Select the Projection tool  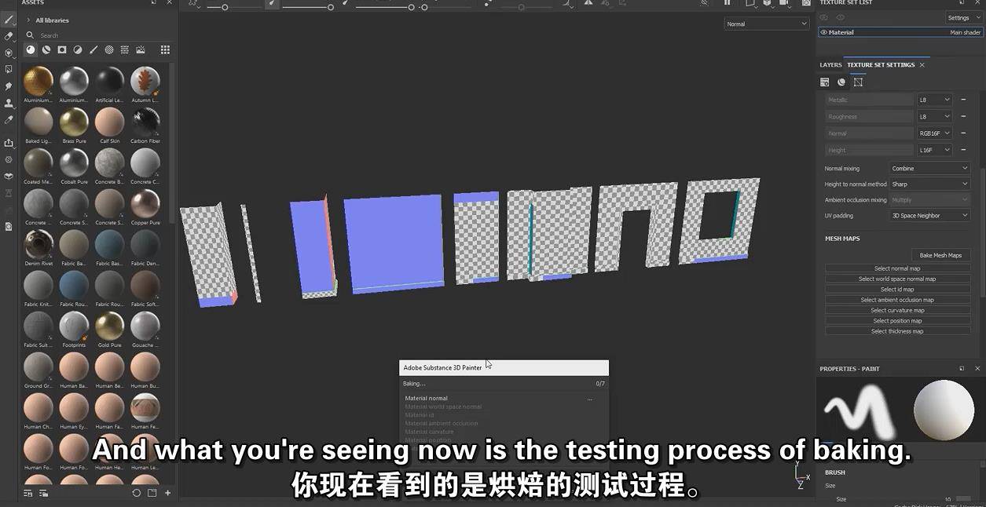click(9, 53)
